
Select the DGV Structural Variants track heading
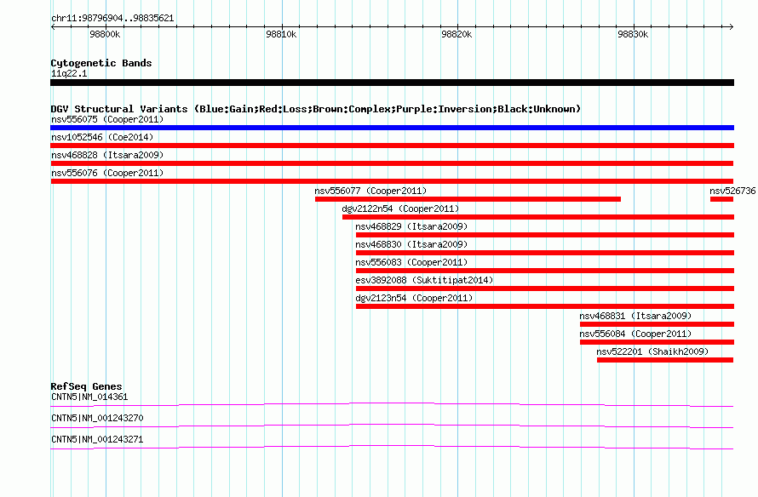point(316,109)
